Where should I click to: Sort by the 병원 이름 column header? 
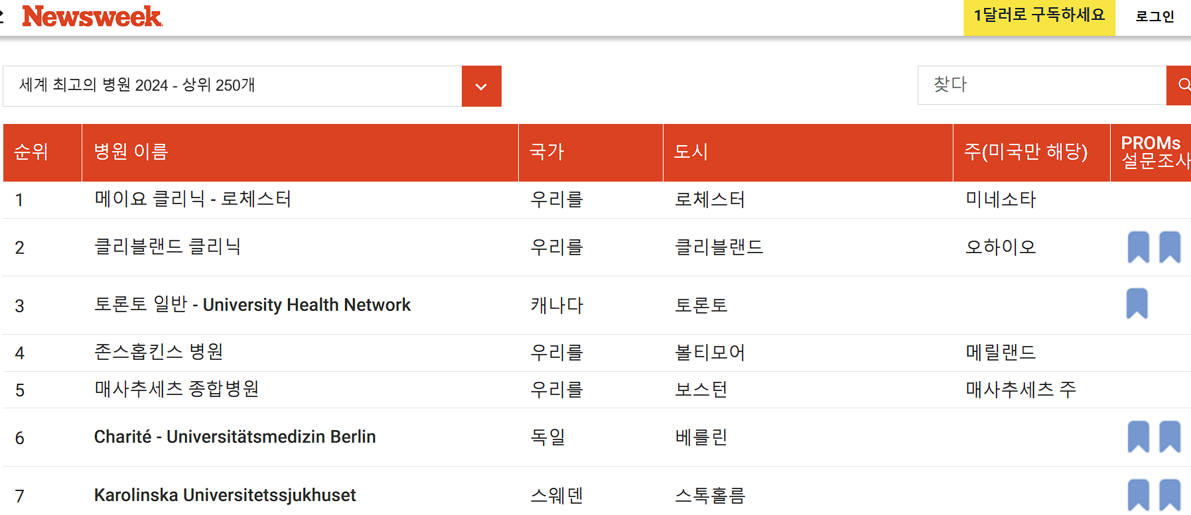[x=300, y=152]
